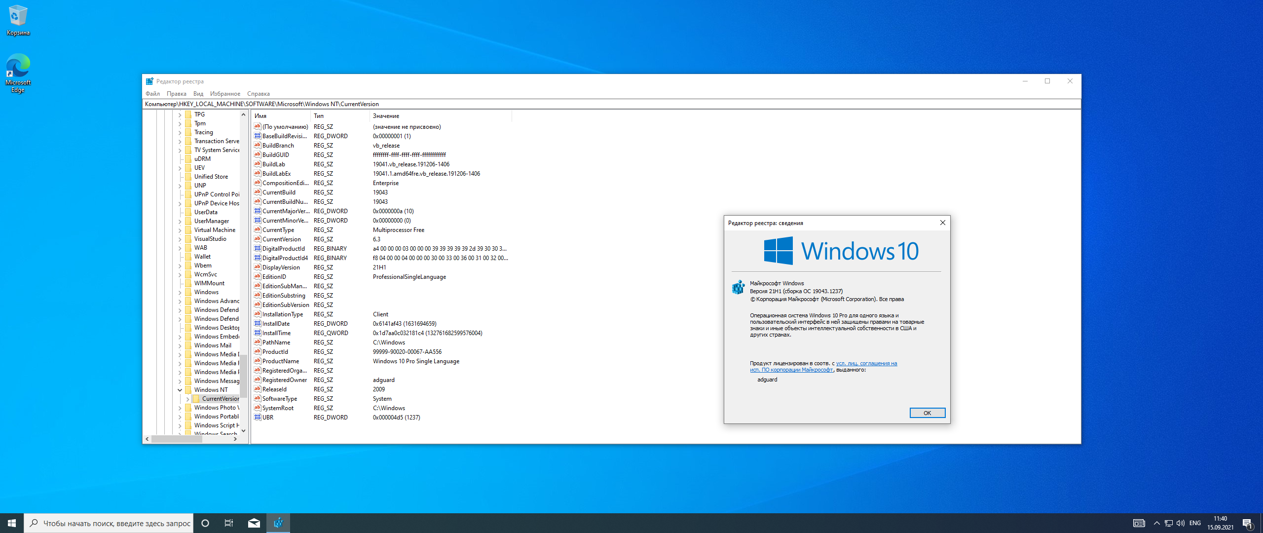Viewport: 1263px width, 533px height.
Task: Click the Wallet folder icon in the tree
Action: (x=188, y=257)
